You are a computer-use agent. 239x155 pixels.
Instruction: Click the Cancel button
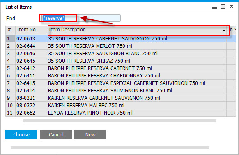coord(56,135)
